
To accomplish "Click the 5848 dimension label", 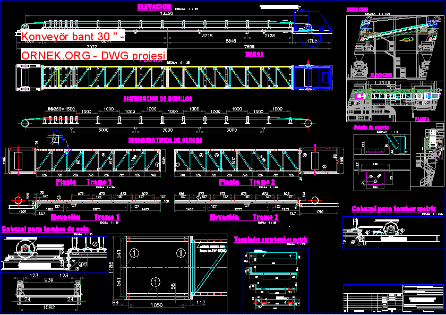I will pos(230,41).
